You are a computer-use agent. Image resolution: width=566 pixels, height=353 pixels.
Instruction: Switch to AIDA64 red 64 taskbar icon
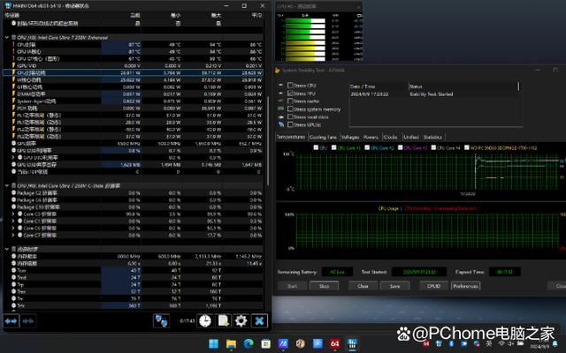[x=334, y=343]
